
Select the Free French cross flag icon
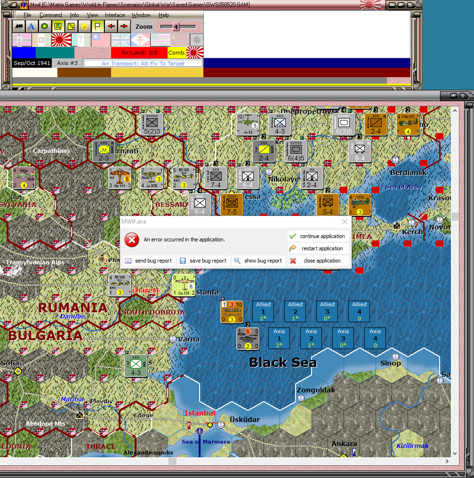[141, 40]
